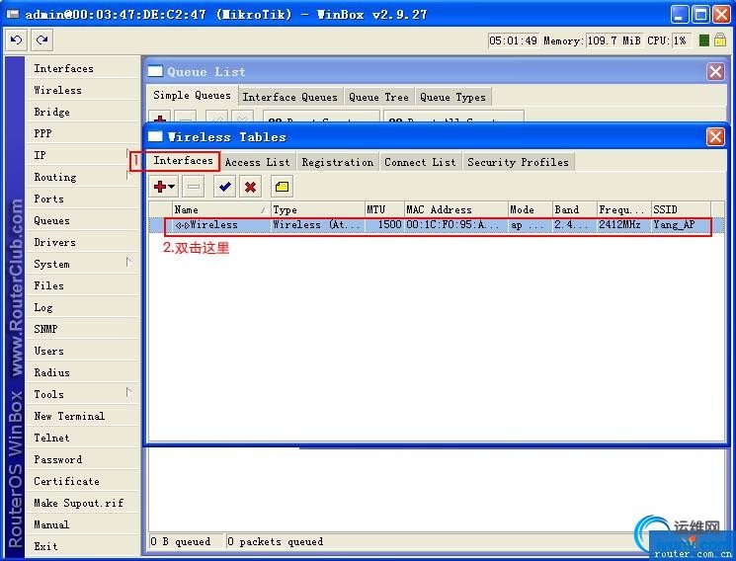
Task: Close the Wireless Tables window
Action: click(x=715, y=137)
